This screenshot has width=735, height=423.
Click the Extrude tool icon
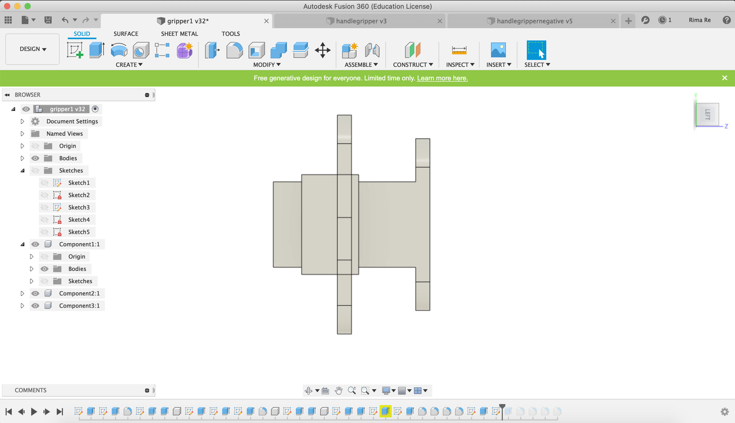pos(97,50)
